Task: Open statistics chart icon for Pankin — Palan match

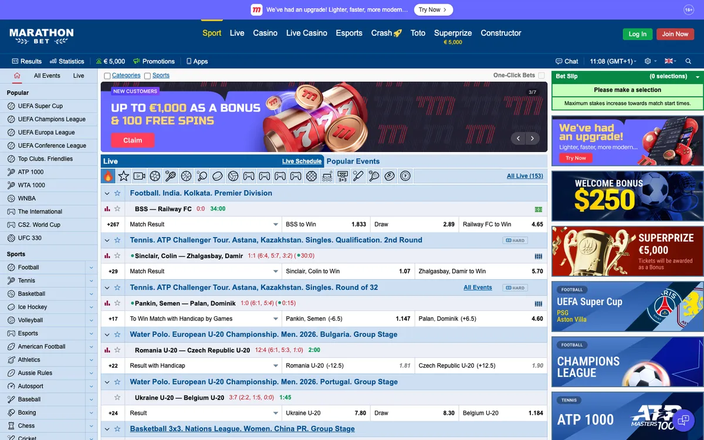Action: (x=107, y=303)
